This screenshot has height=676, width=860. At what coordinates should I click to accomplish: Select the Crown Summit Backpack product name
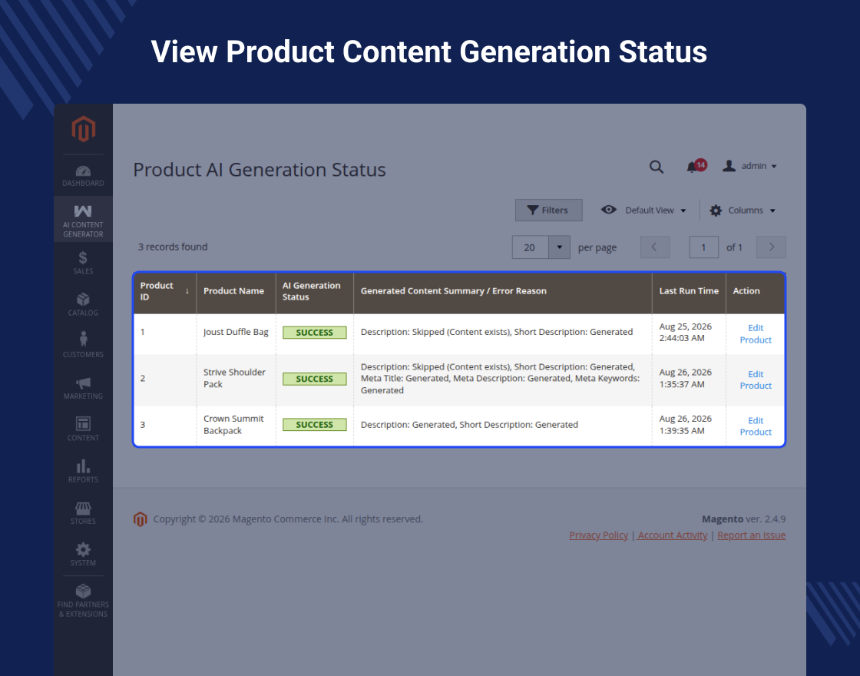233,425
